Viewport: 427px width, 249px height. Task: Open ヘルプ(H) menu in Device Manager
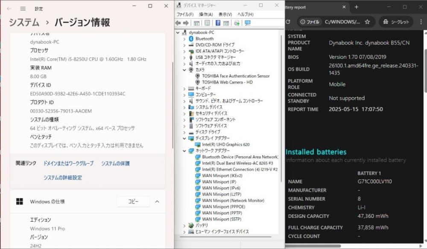(x=246, y=14)
